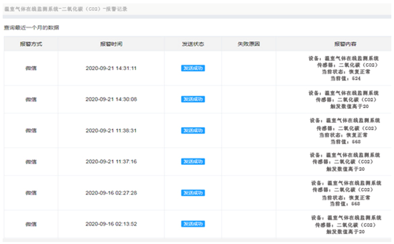Screen dimensions: 394x244
Task: Click alarm content showing 当前值 524
Action: coord(343,69)
